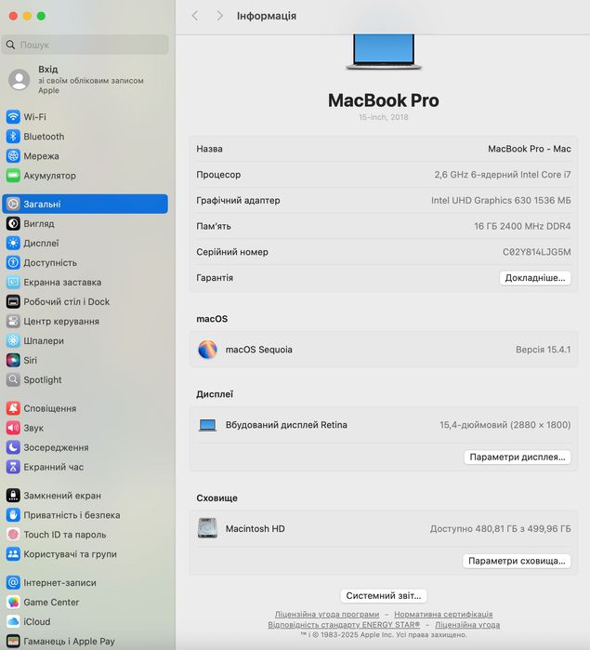The height and width of the screenshot is (650, 590).
Task: Open Параметри сховища button
Action: coord(517,561)
